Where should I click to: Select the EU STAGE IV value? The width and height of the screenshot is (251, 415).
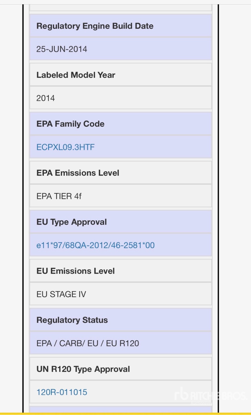coord(61,294)
